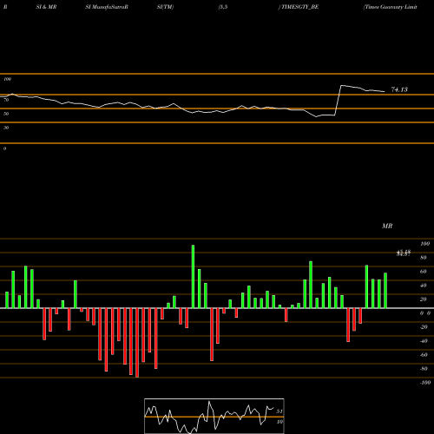Click the MR panel label
This screenshot has height=434, width=434.
tap(387, 226)
